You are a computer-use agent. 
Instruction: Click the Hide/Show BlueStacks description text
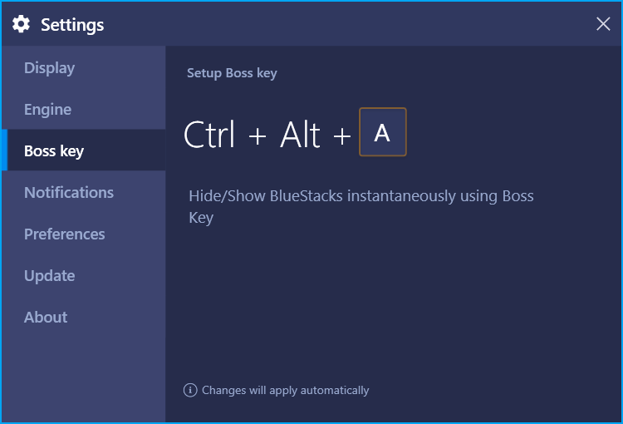361,206
